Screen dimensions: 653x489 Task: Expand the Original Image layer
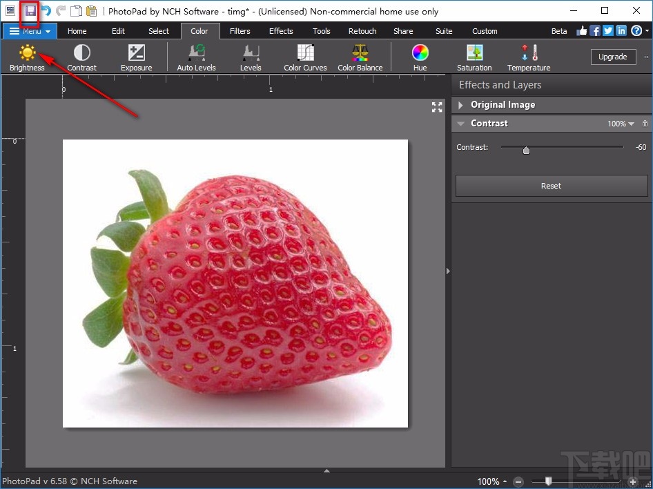461,105
